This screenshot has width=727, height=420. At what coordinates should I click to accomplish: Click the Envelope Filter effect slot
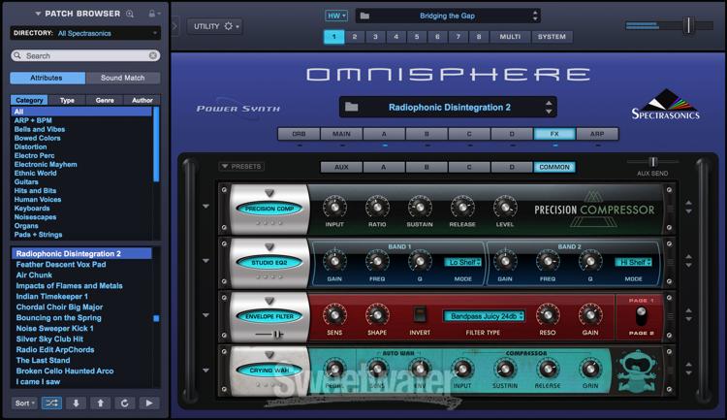point(269,316)
